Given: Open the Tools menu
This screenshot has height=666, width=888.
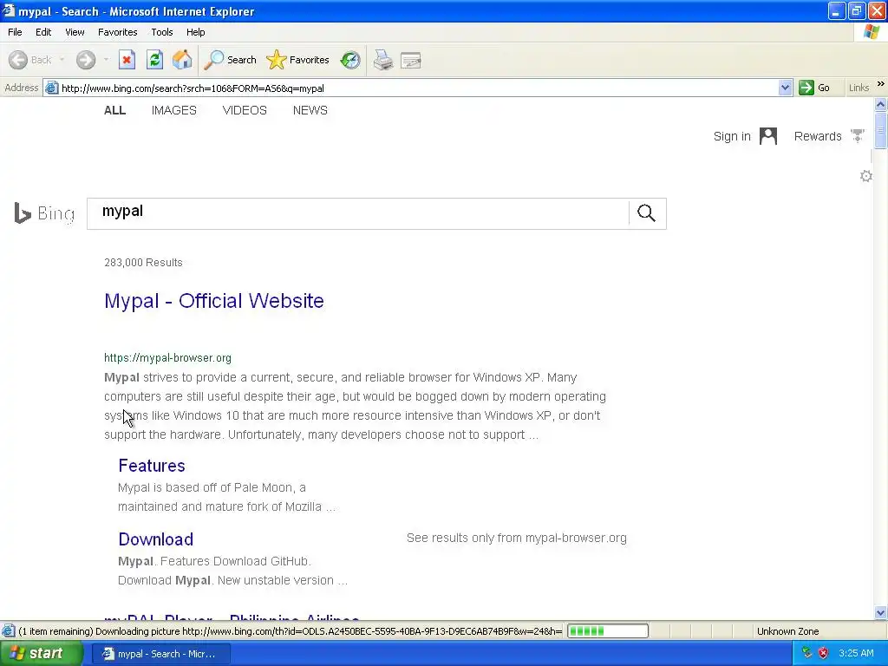Looking at the screenshot, I should click(x=162, y=32).
